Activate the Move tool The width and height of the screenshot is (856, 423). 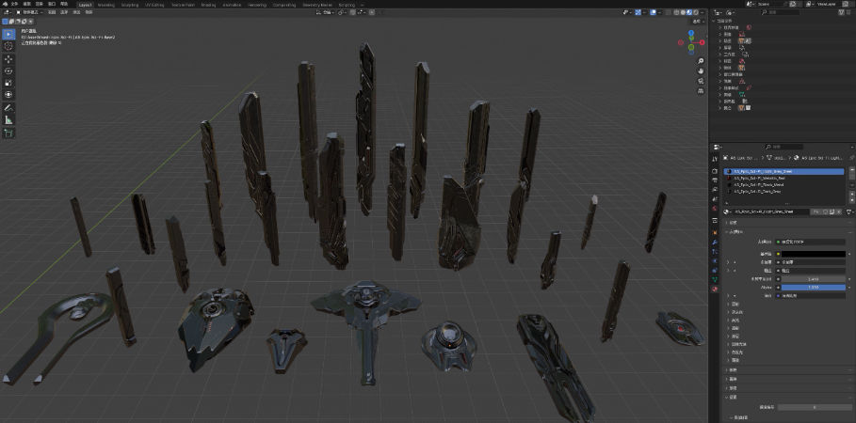[8, 59]
